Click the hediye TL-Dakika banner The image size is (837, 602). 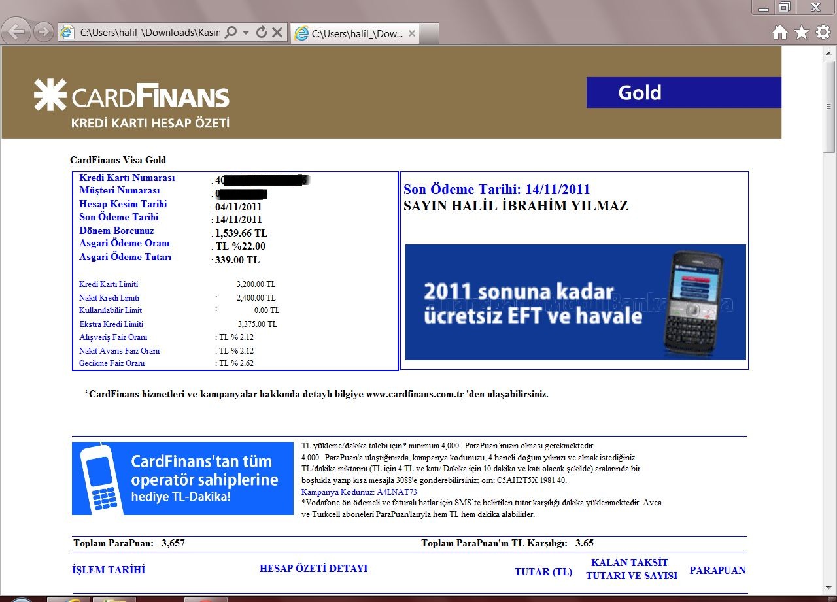pyautogui.click(x=182, y=478)
